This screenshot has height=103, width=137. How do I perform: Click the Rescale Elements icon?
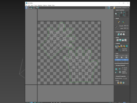click(116, 72)
